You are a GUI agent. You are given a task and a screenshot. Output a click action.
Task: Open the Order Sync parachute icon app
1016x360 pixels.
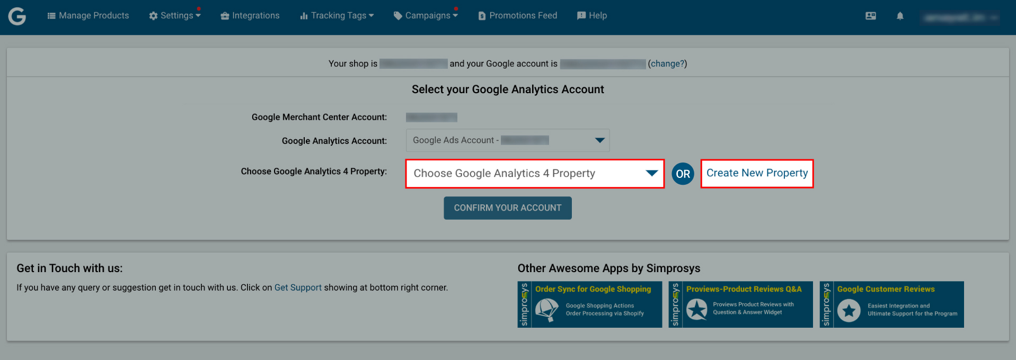click(x=590, y=304)
